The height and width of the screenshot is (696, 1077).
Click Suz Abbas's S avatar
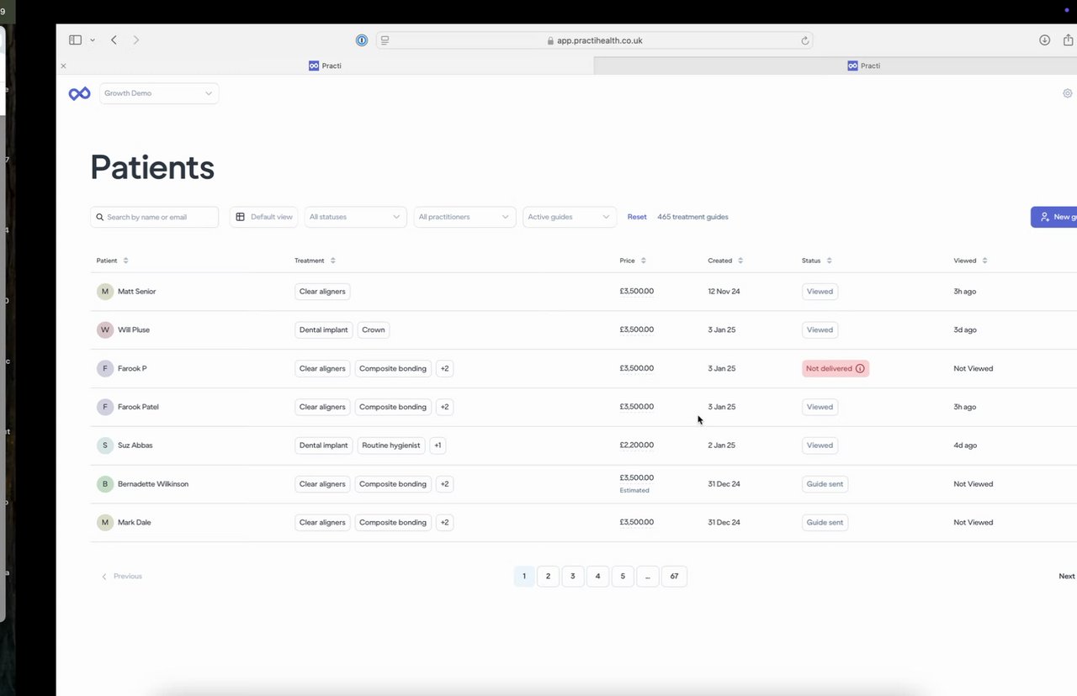[105, 446]
